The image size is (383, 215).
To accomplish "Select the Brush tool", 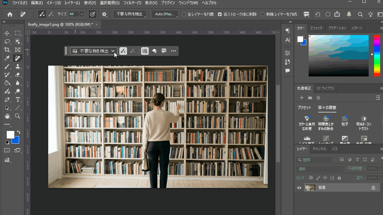I will pyautogui.click(x=7, y=67).
